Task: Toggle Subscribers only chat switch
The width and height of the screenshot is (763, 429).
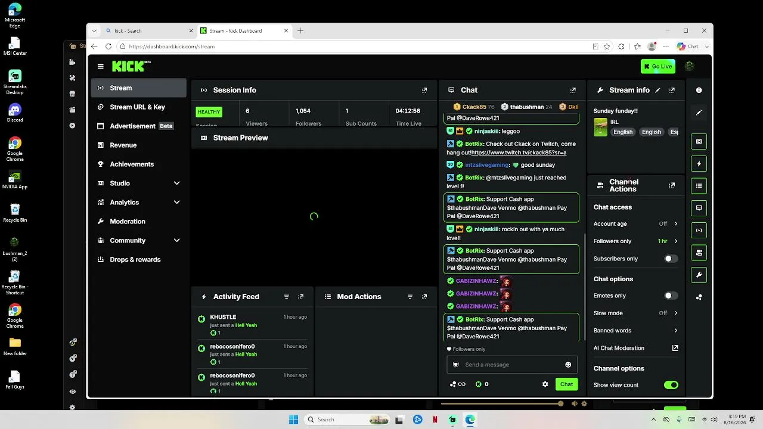Action: point(671,259)
